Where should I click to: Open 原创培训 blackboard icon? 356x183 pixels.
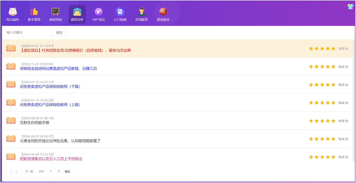(55, 12)
